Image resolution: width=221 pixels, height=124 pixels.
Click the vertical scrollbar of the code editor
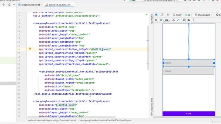148,48
